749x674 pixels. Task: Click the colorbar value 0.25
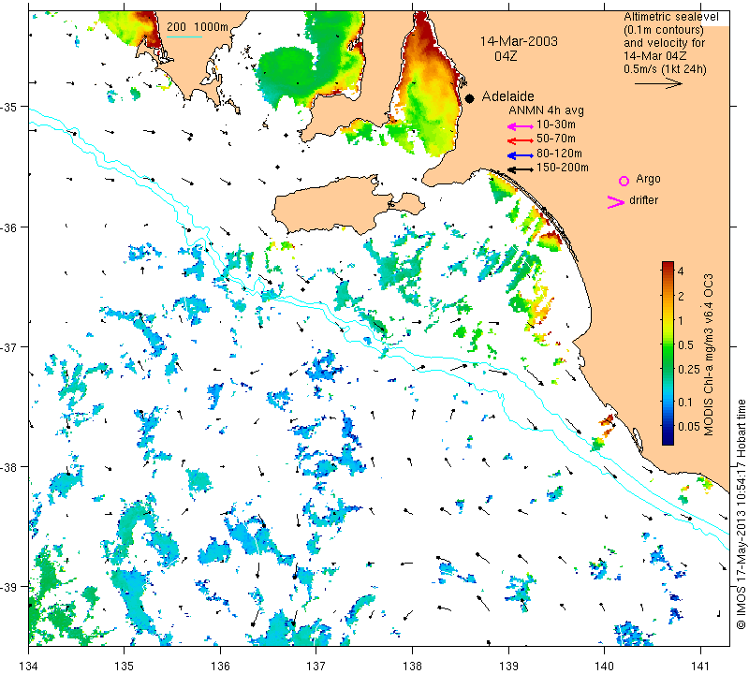click(x=689, y=369)
